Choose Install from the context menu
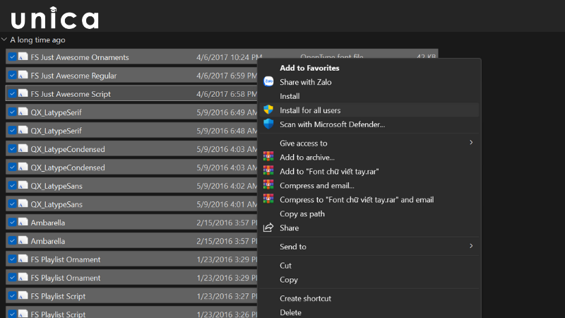Image resolution: width=565 pixels, height=318 pixels. click(x=290, y=96)
